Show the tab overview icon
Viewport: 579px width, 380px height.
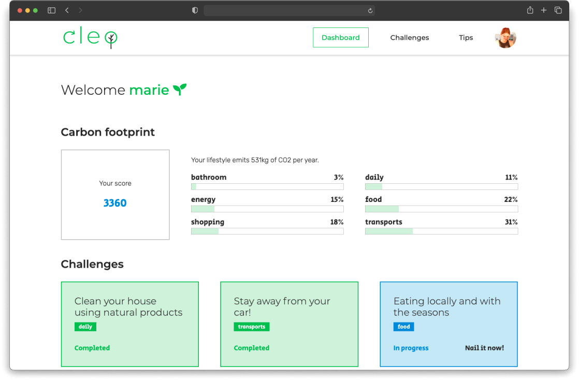coord(558,10)
